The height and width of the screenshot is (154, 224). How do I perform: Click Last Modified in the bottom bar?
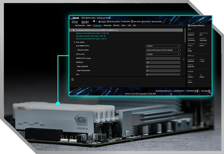tap(178, 91)
